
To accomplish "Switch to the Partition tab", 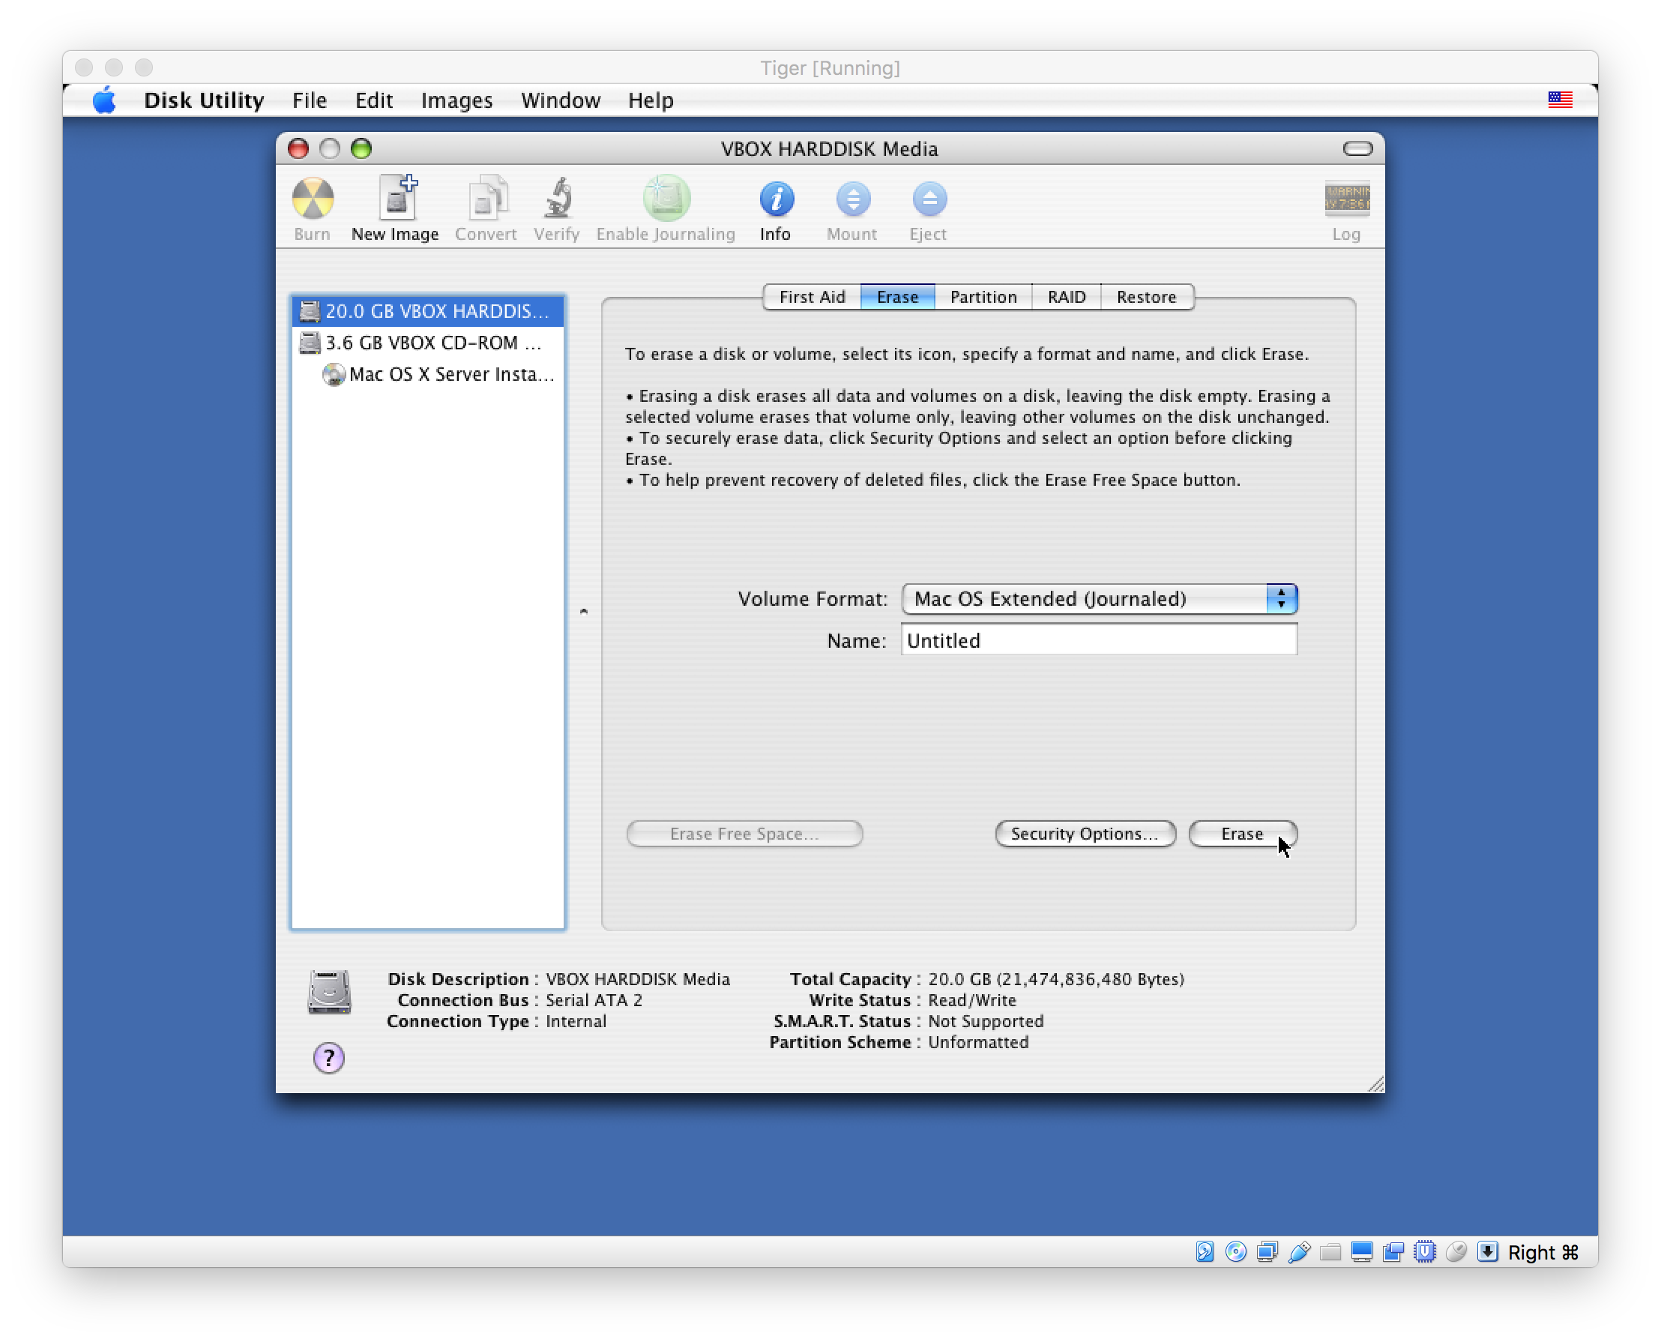I will click(x=983, y=297).
